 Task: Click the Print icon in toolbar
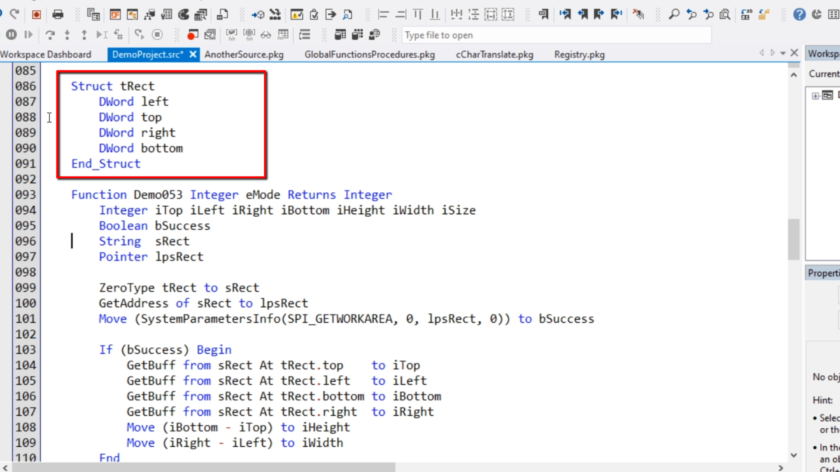pos(58,15)
